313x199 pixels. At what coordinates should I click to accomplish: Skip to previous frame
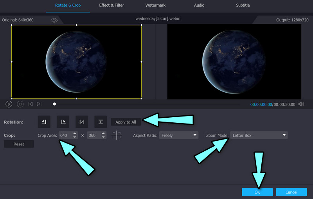click(31, 104)
